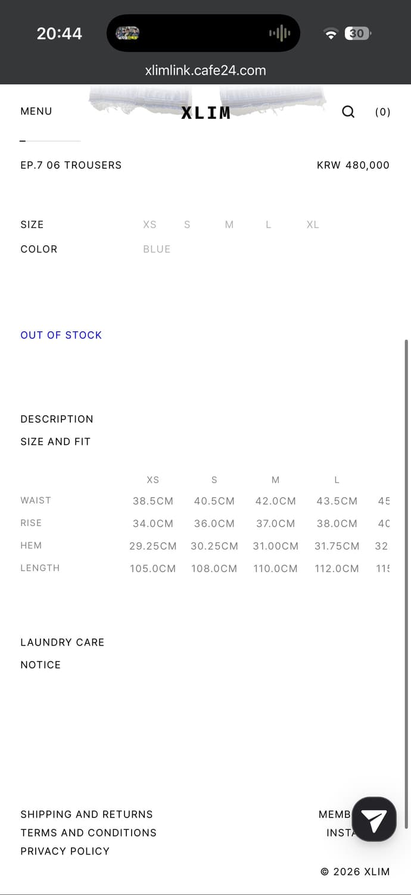Screen dimensions: 411x895
Task: Tap the floating paper-plane chat icon
Action: (x=374, y=819)
